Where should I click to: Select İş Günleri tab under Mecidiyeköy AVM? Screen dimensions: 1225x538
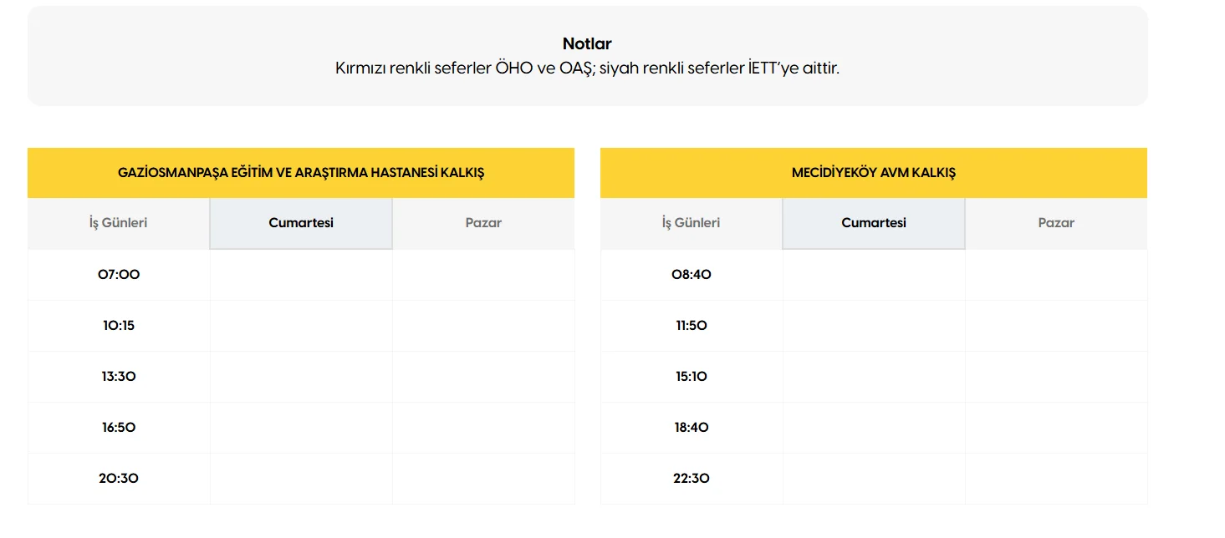(x=691, y=223)
